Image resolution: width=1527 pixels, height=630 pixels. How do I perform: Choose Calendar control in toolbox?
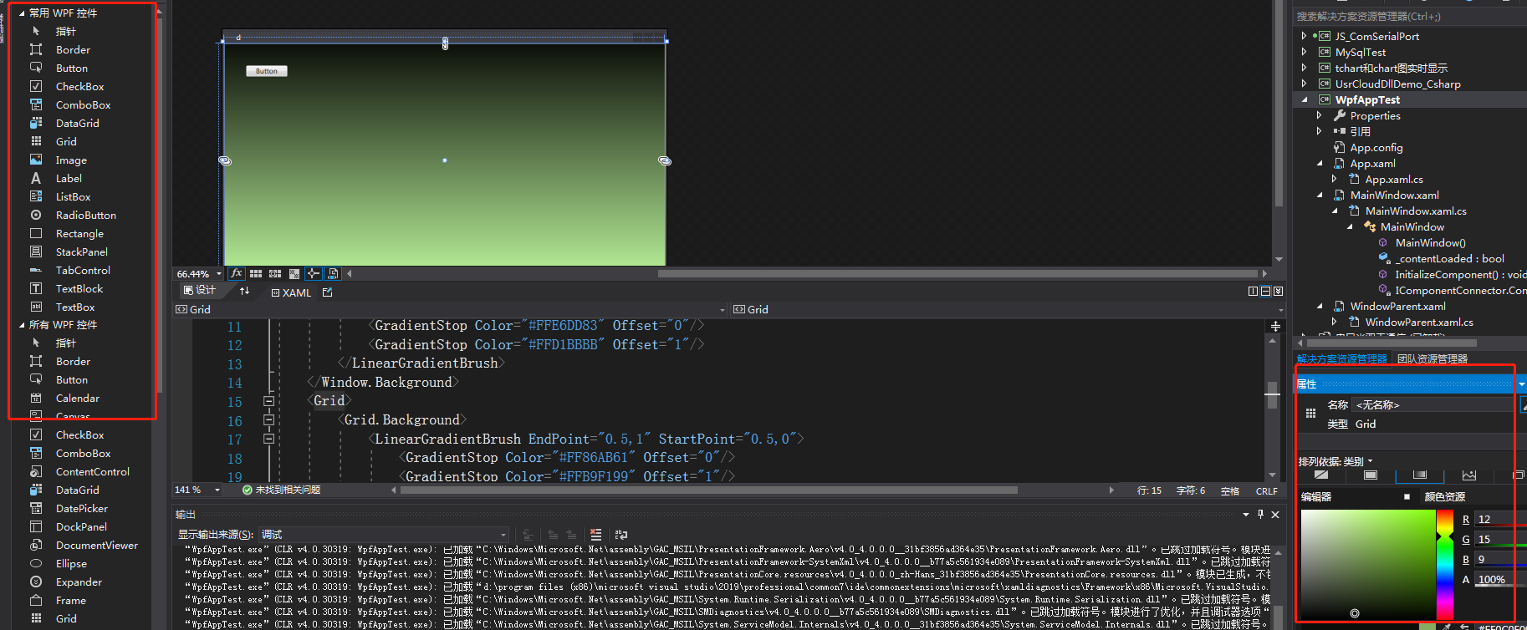click(x=77, y=398)
